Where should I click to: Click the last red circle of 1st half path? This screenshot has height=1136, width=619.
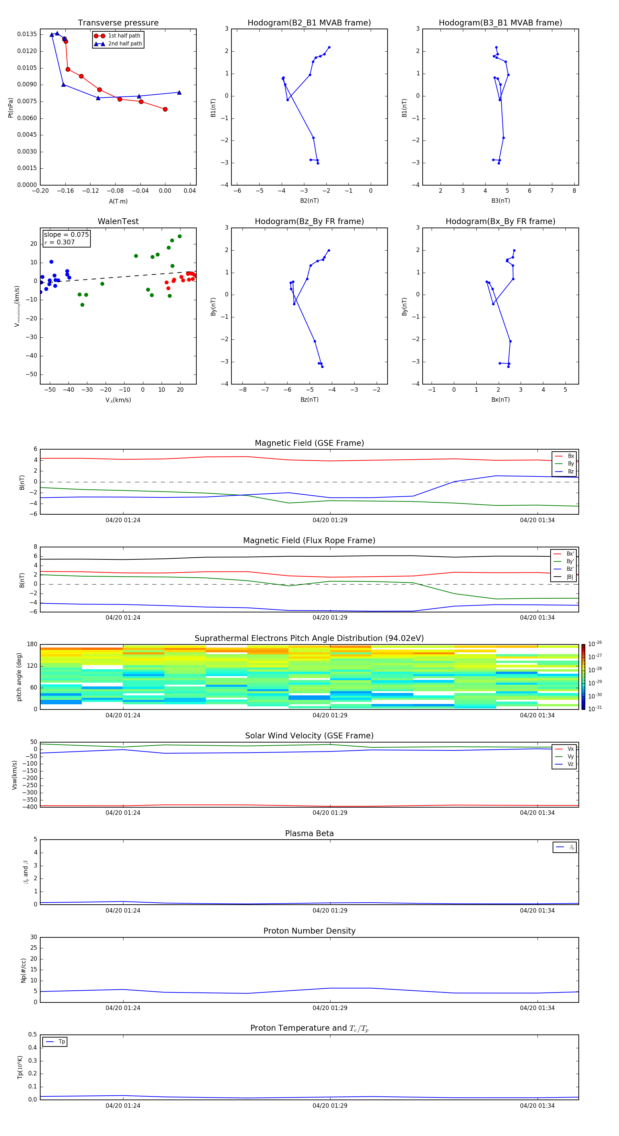[x=165, y=109]
